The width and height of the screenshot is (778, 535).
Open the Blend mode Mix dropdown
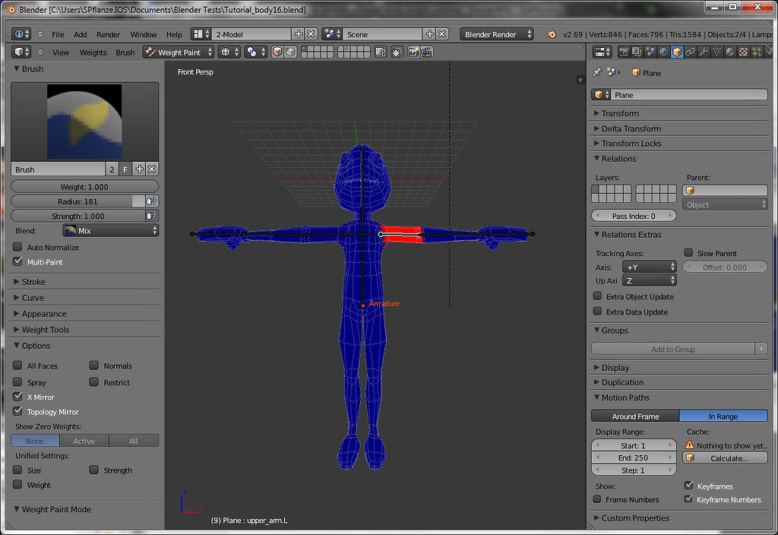111,231
